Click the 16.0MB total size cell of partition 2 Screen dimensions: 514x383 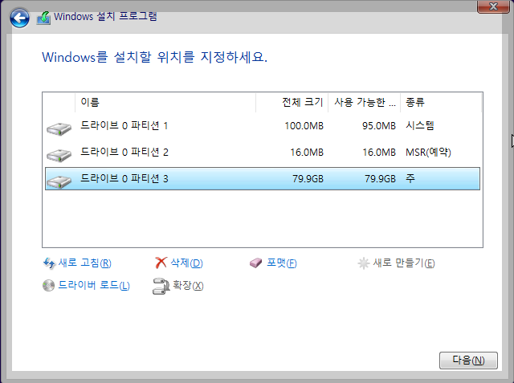point(307,153)
